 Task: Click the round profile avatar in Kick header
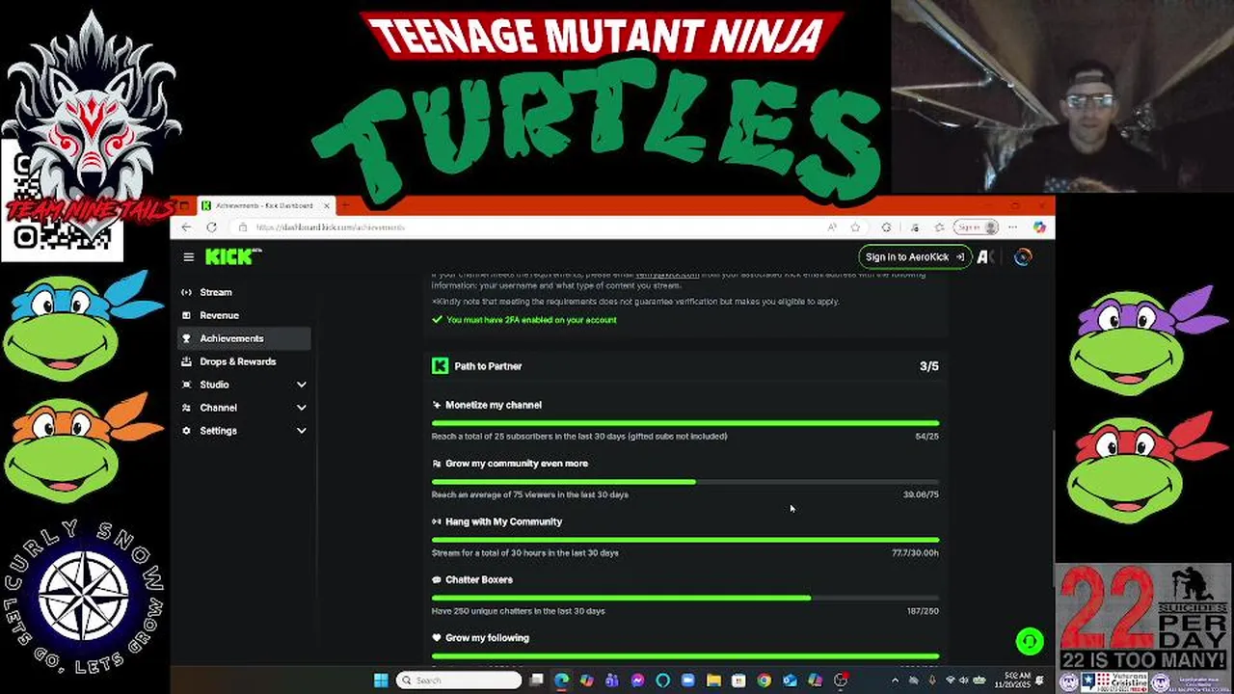tap(1023, 256)
